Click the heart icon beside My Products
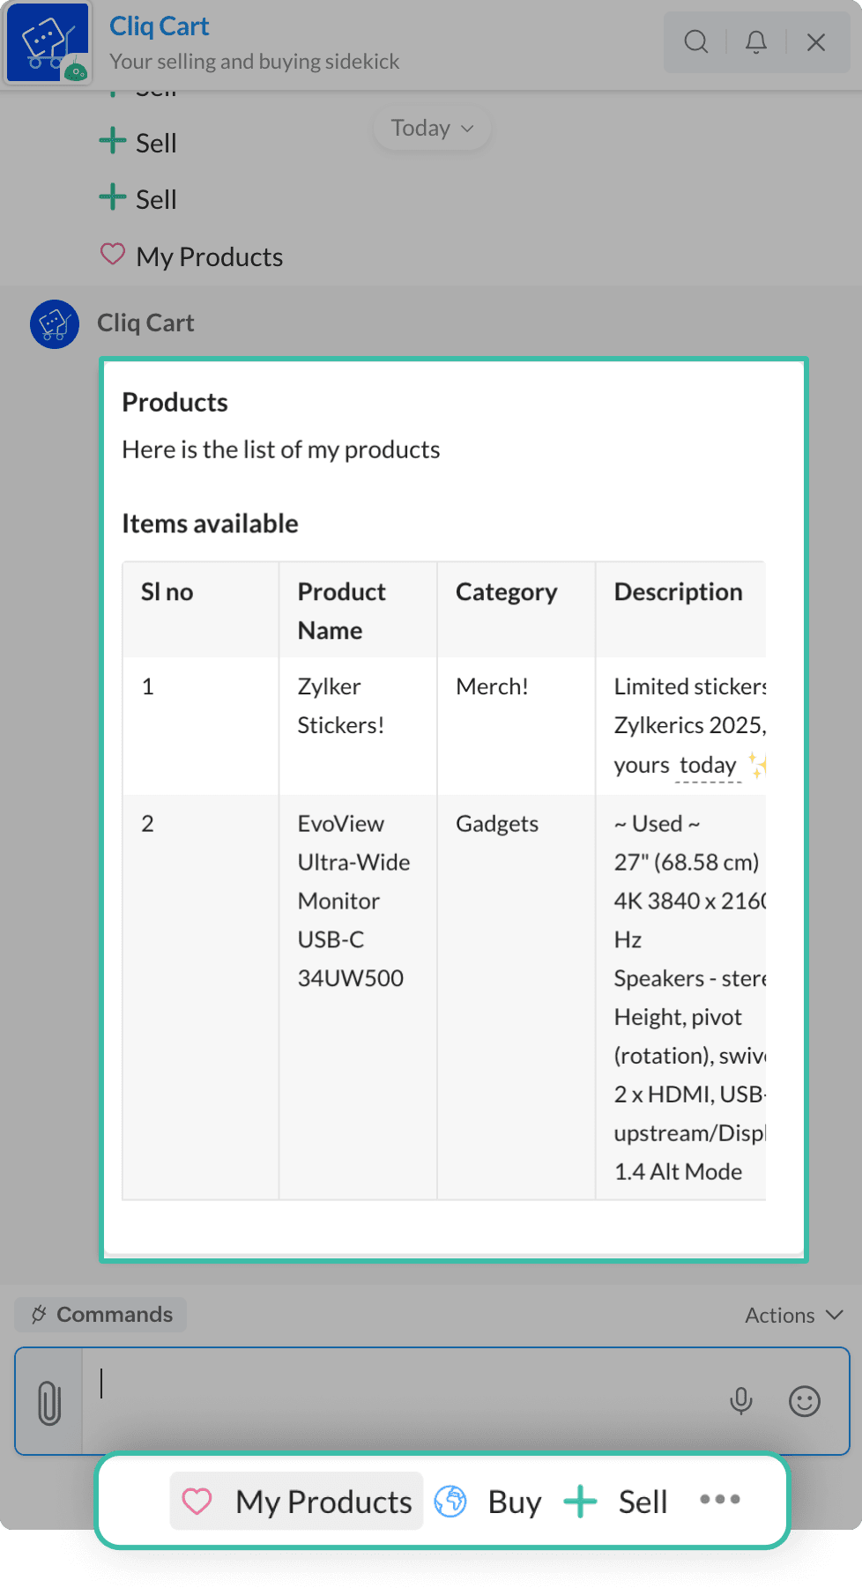 tap(197, 1501)
